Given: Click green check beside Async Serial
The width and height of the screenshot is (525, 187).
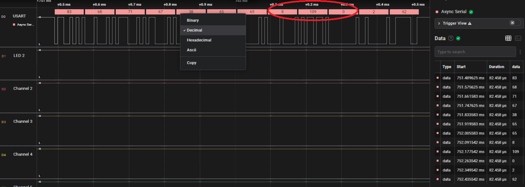Looking at the screenshot, I should coord(471,12).
